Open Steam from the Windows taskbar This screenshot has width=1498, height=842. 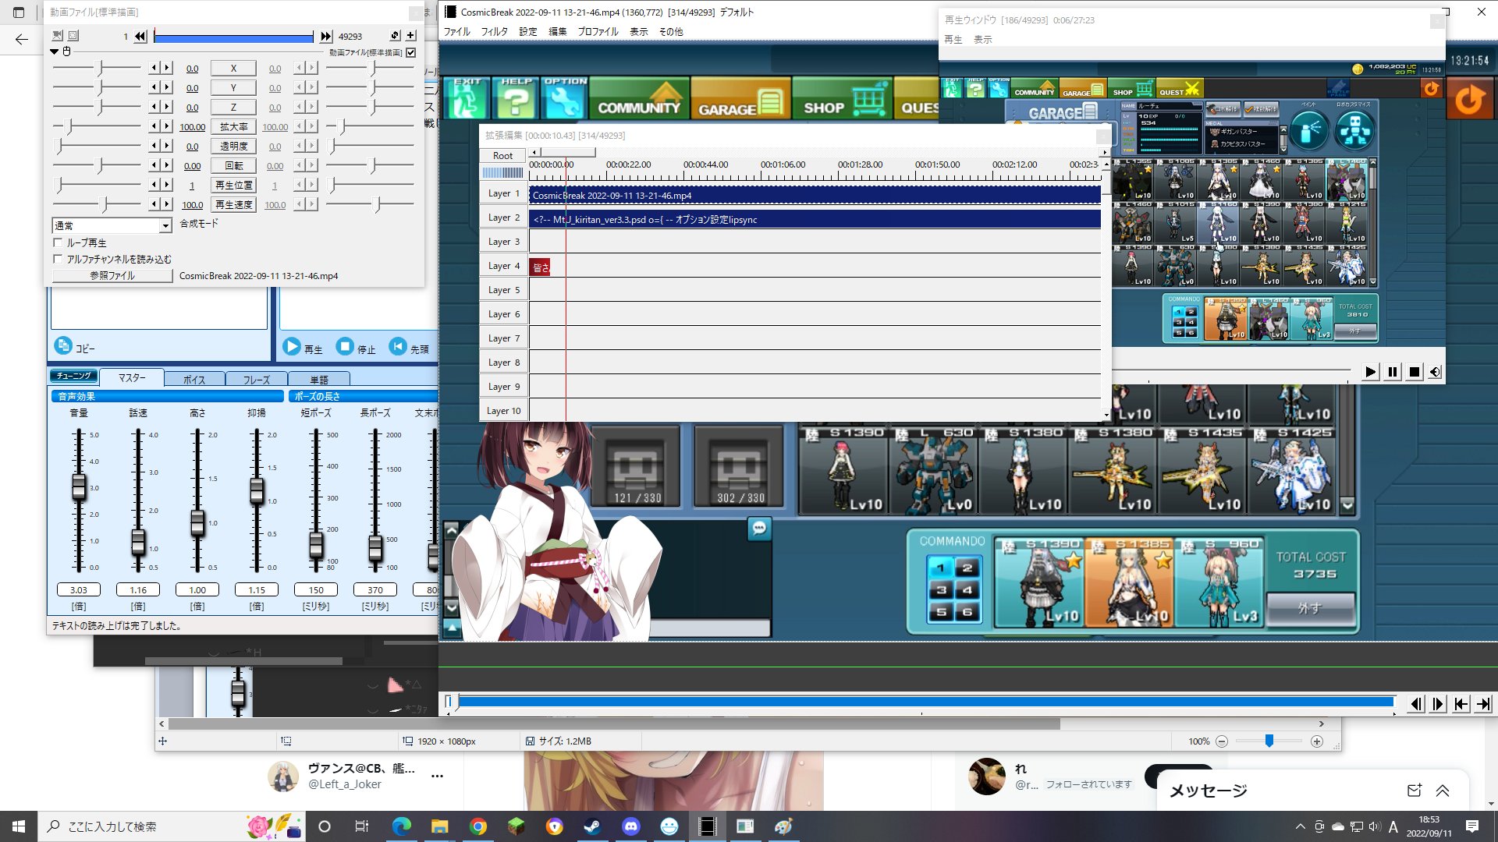pyautogui.click(x=593, y=826)
